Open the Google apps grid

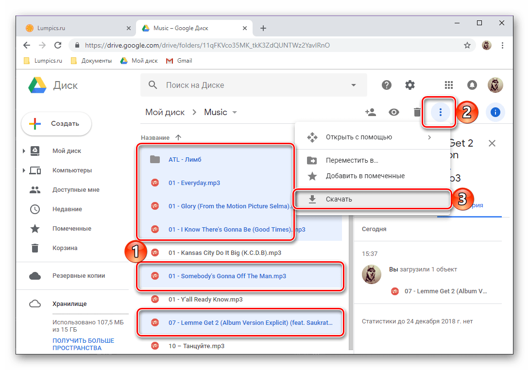(449, 85)
